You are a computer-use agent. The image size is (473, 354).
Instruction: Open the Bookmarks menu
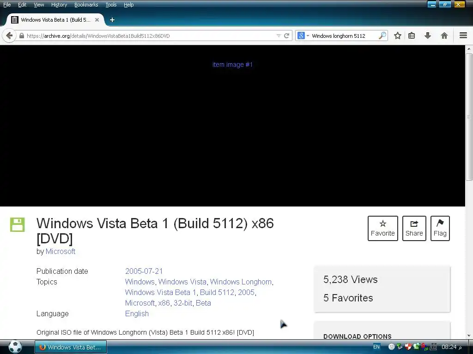point(86,5)
